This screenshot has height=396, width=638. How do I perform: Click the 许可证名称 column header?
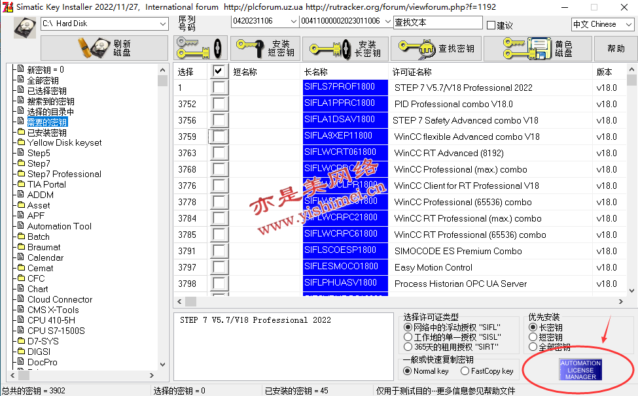click(412, 72)
